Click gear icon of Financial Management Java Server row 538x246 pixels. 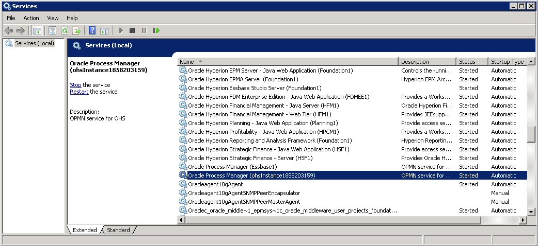click(x=183, y=106)
